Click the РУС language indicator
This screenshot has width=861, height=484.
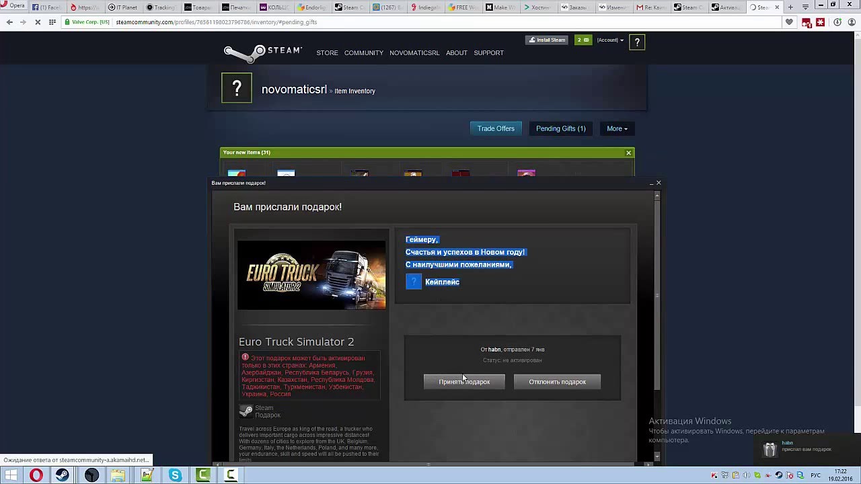click(x=815, y=476)
